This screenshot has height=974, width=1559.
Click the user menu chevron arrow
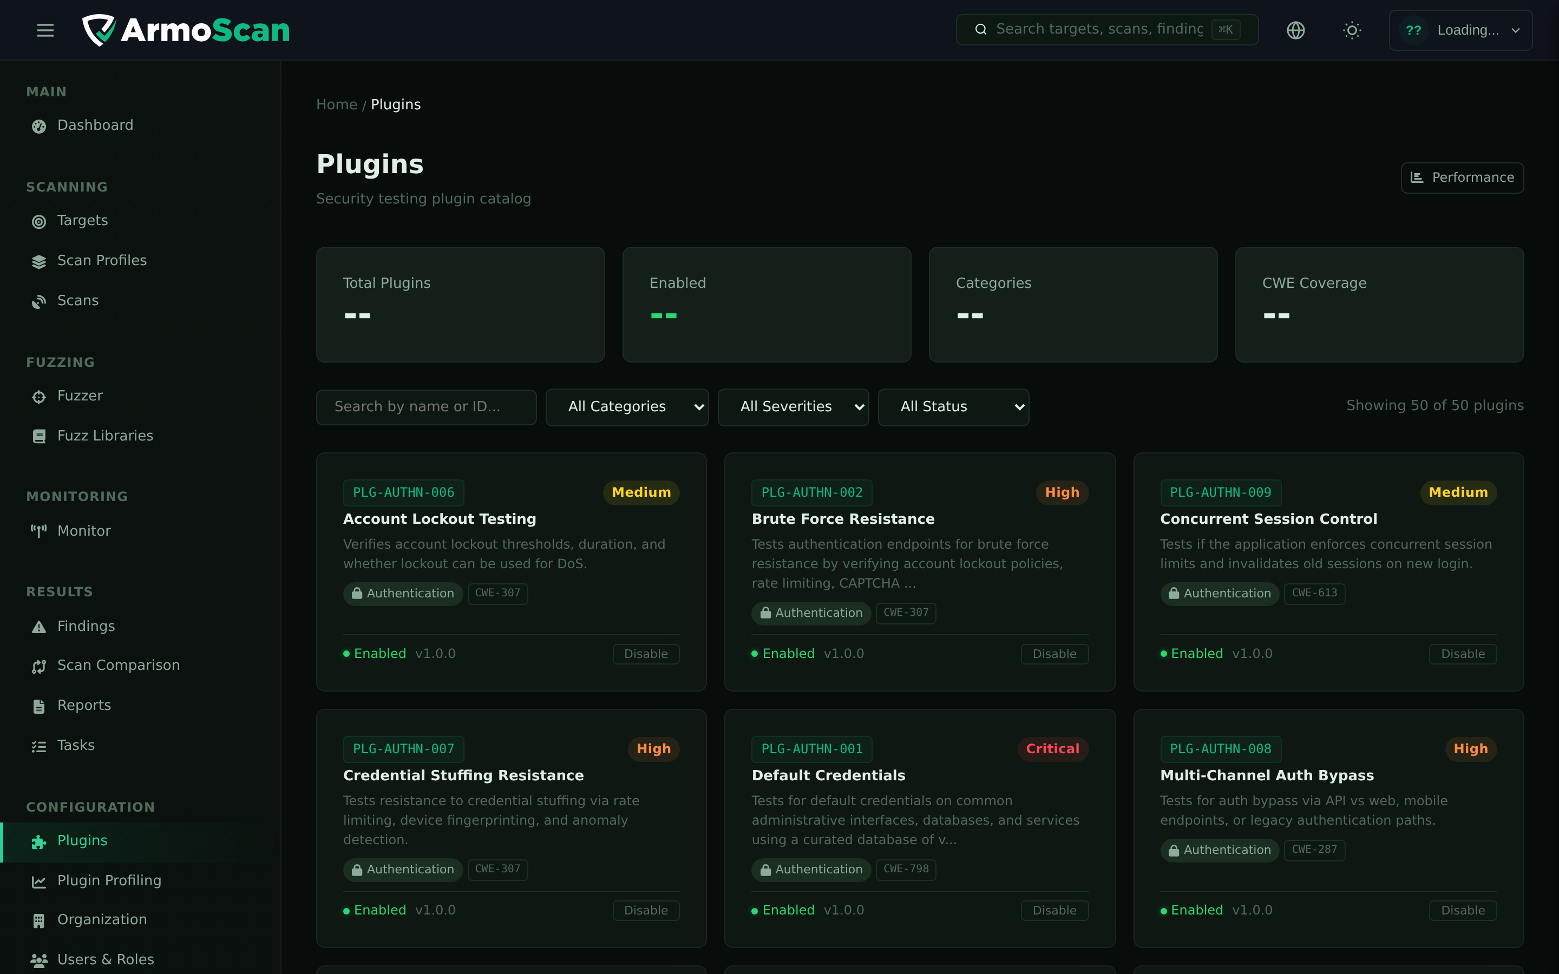click(1516, 30)
